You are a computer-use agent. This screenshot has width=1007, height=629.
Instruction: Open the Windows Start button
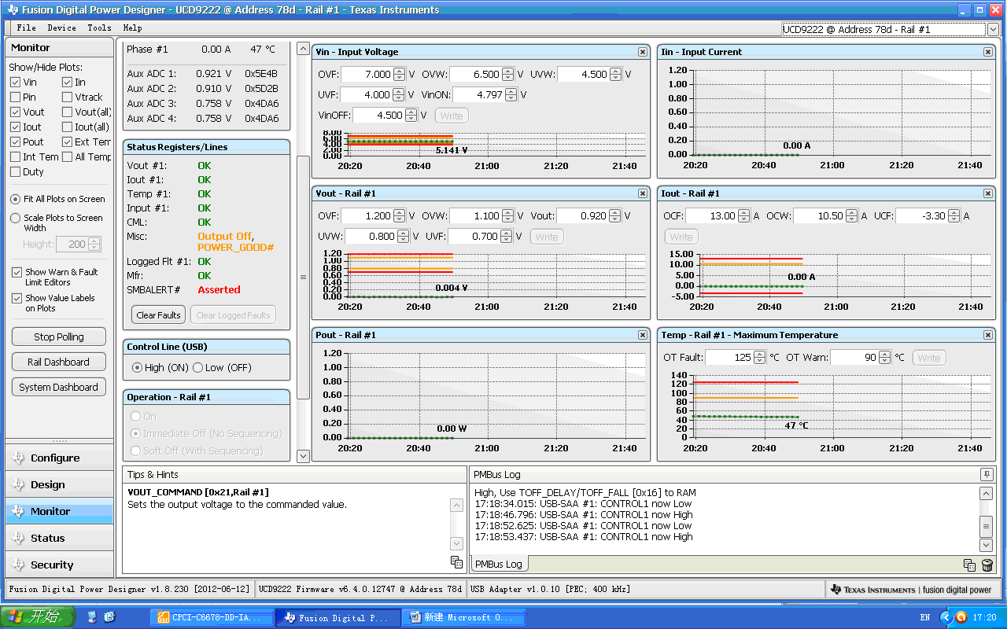coord(38,617)
